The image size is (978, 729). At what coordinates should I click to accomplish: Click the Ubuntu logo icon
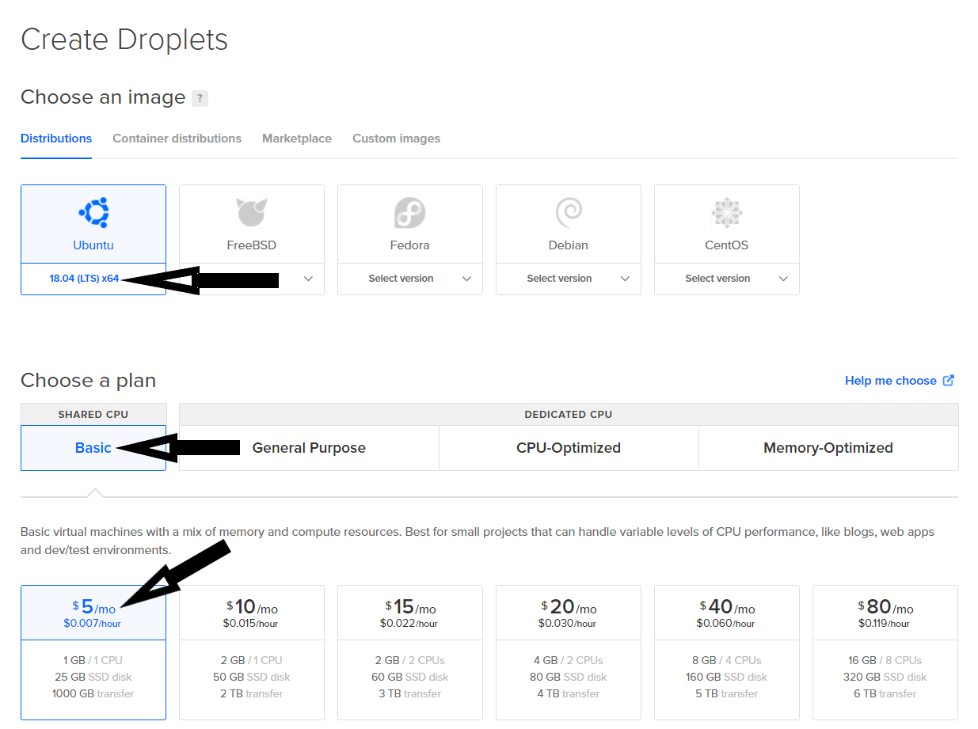93,212
